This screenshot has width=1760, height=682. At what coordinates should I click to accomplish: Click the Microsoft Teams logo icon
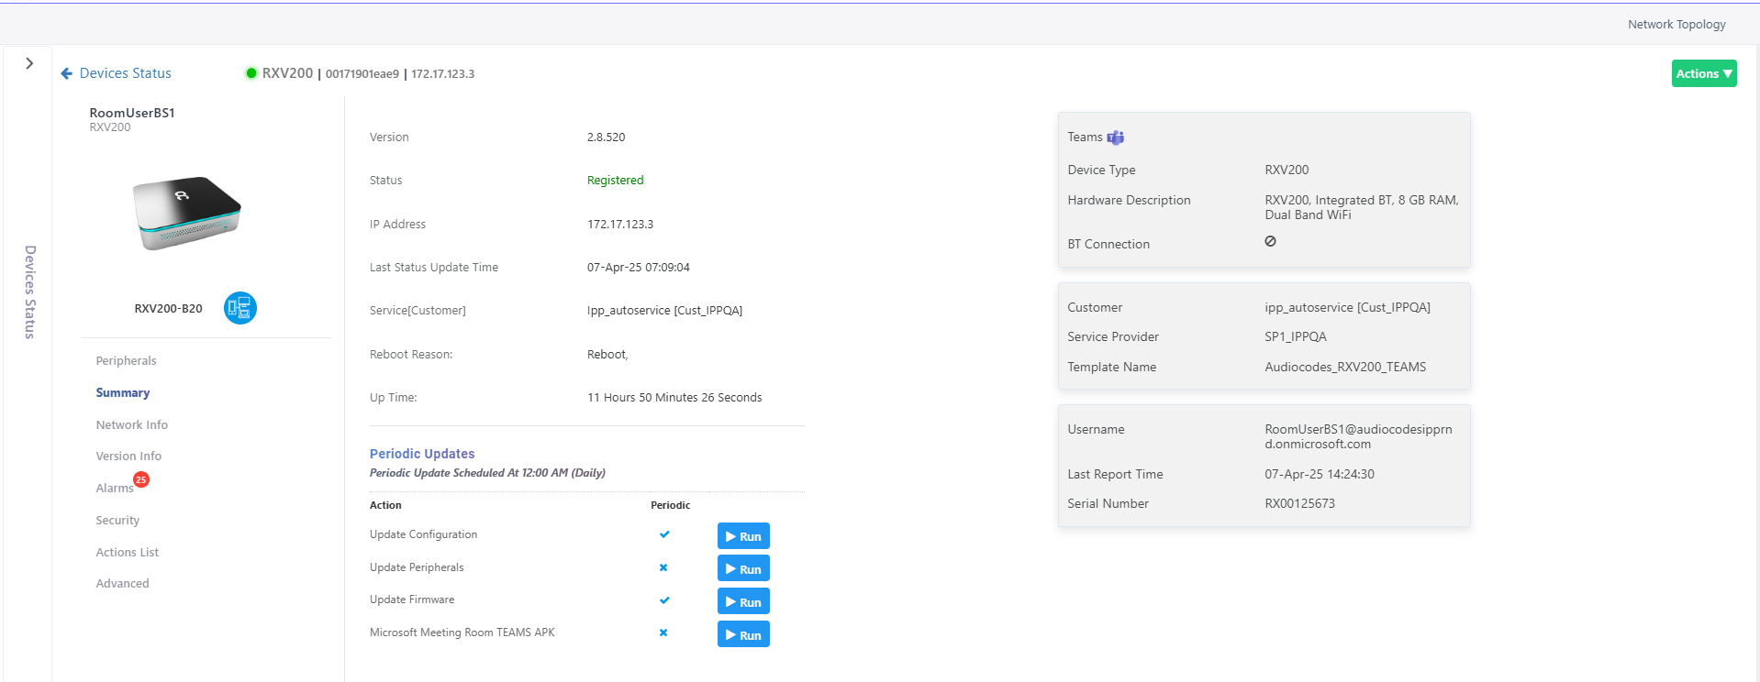pos(1116,137)
